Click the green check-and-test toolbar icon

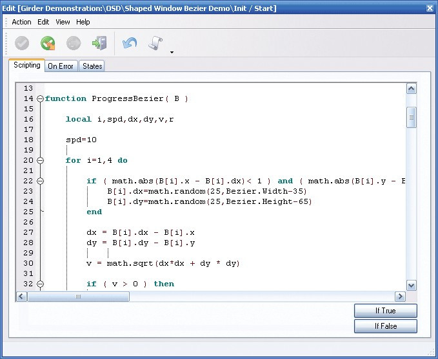pyautogui.click(x=48, y=43)
